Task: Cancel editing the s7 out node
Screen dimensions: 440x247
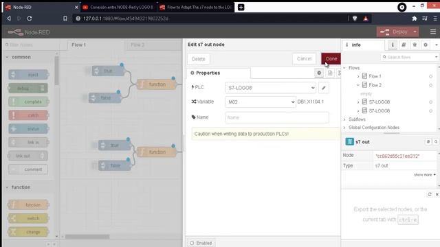Action: point(304,59)
